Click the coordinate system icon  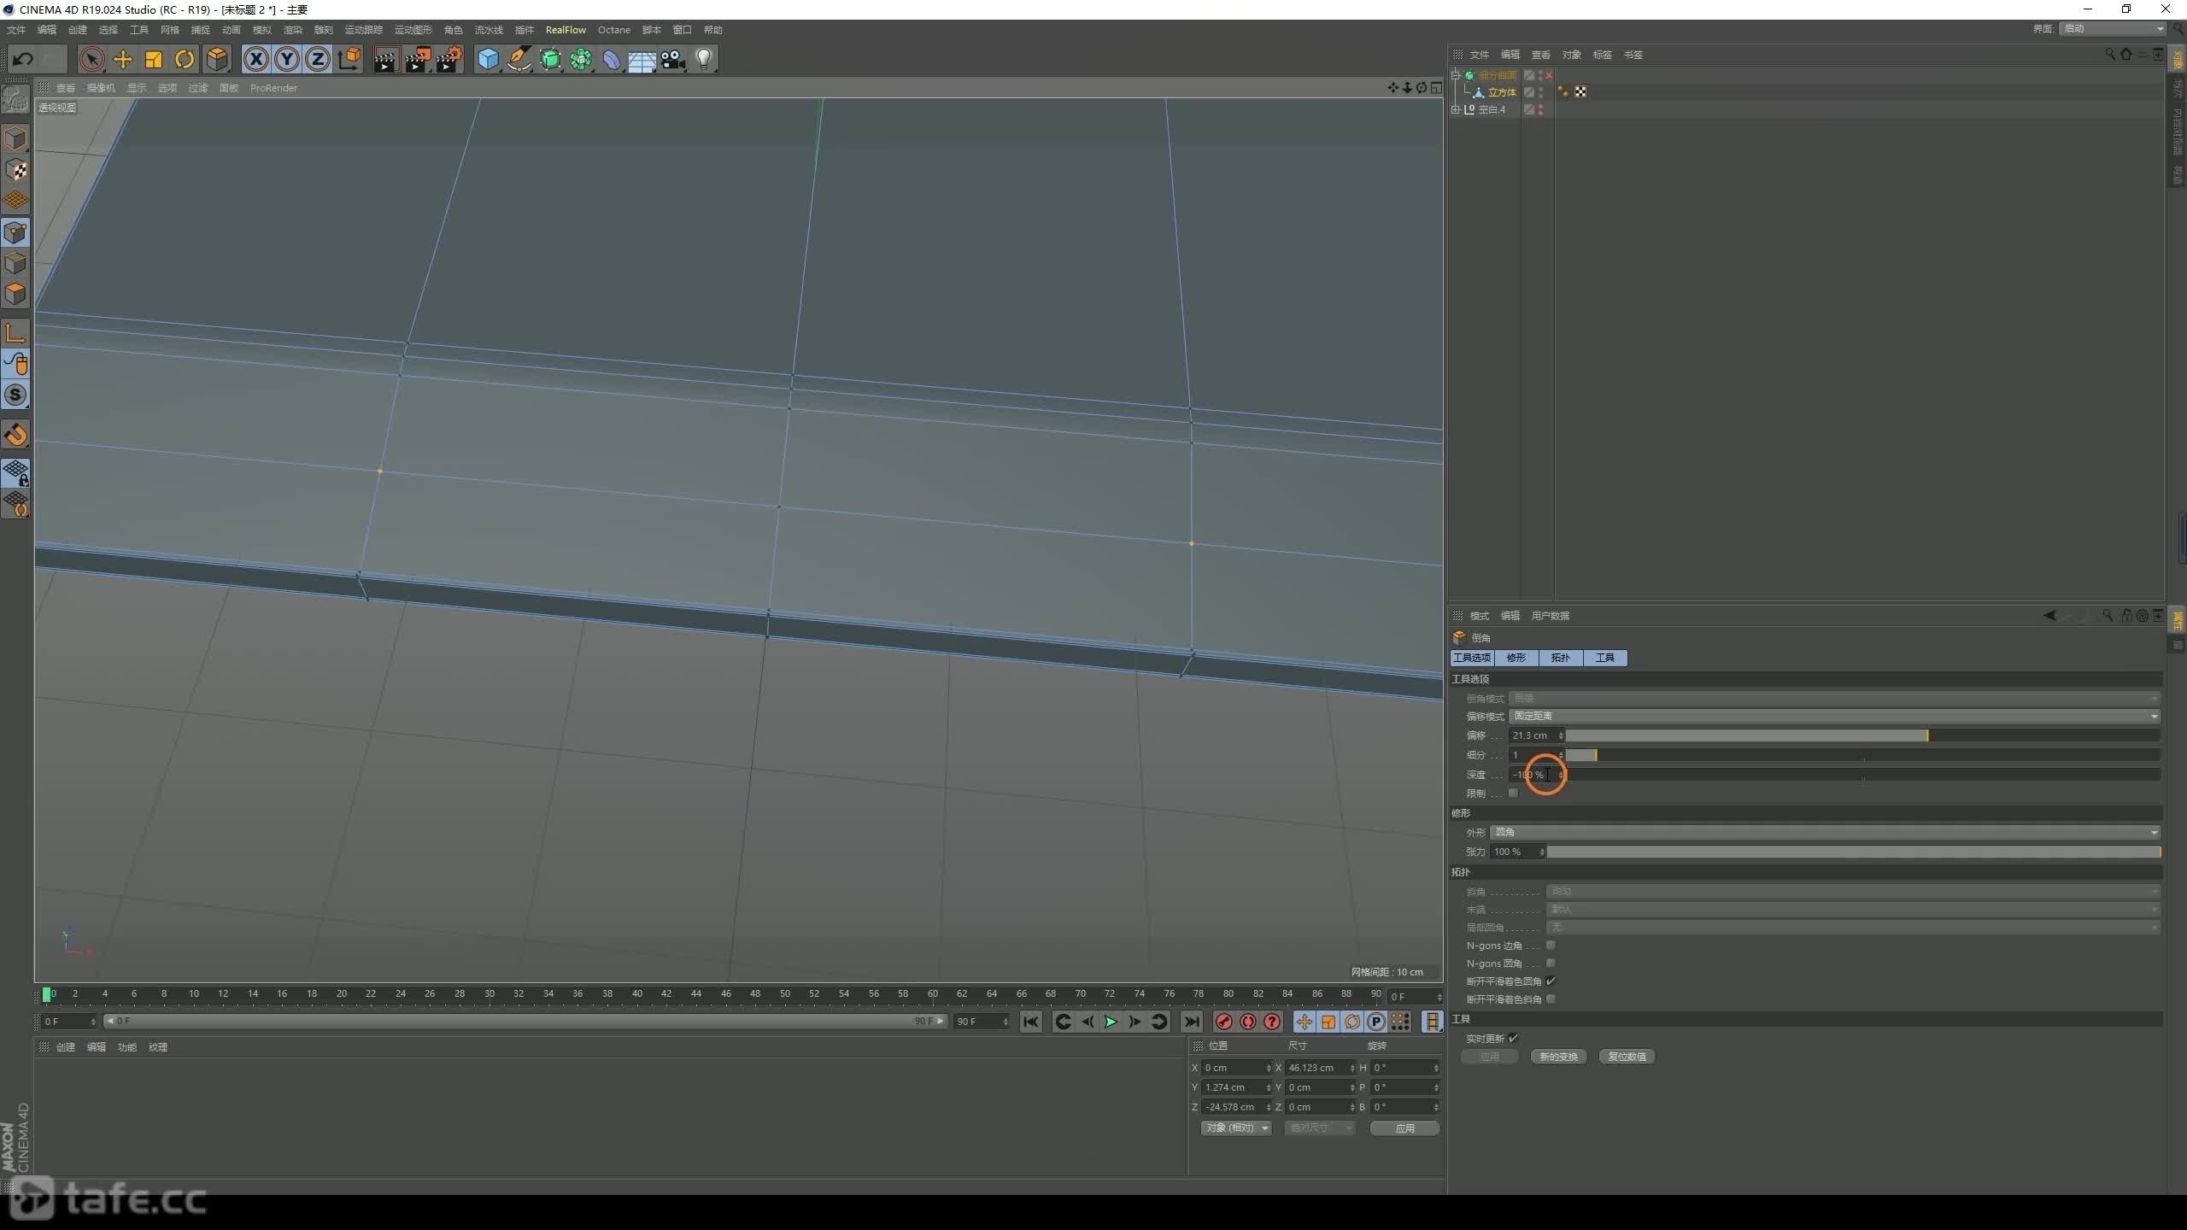point(349,59)
